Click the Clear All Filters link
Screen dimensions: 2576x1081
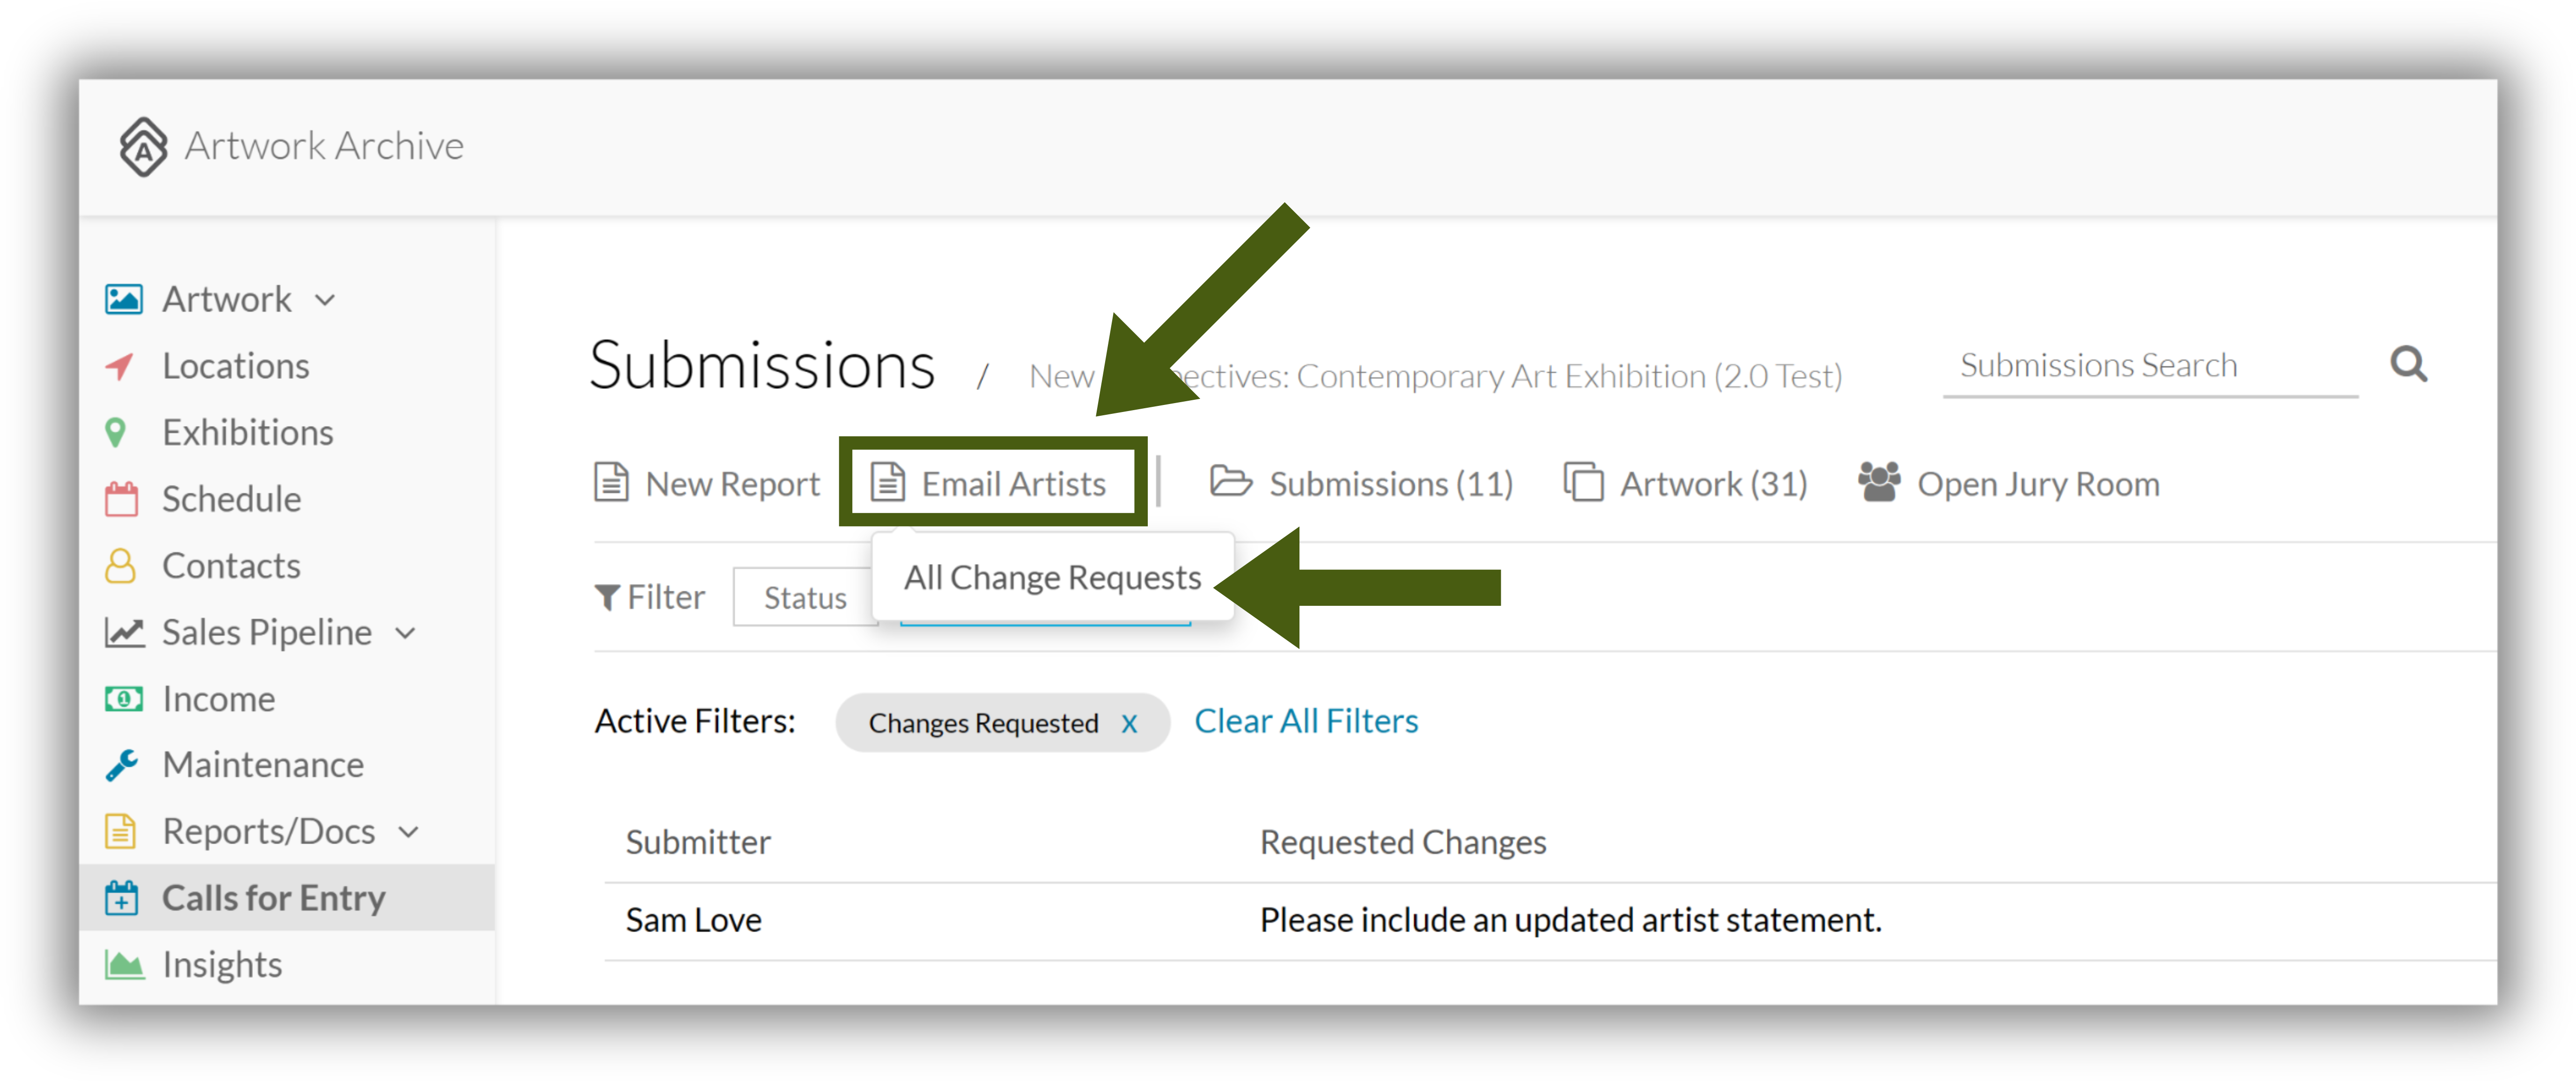point(1305,720)
